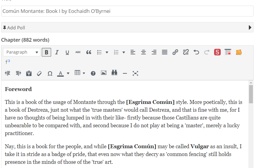Enter fullscreen editing mode

(135, 73)
